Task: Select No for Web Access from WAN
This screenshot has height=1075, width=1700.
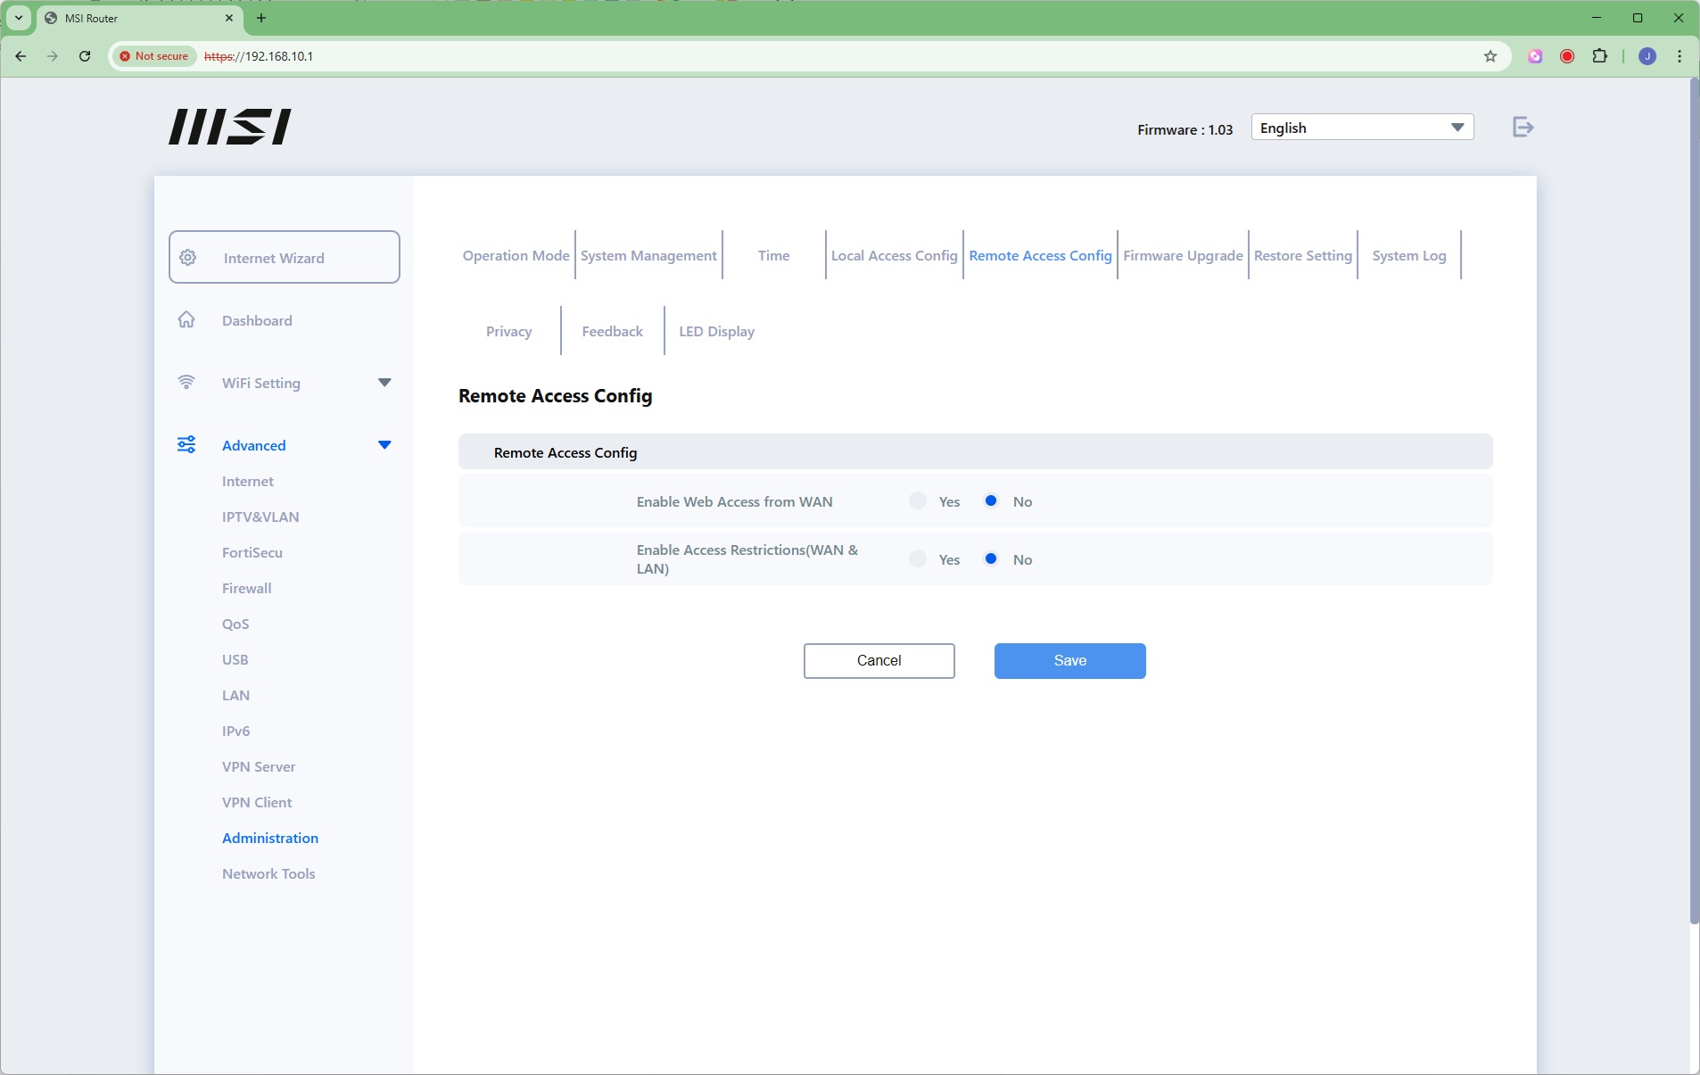Action: [991, 501]
